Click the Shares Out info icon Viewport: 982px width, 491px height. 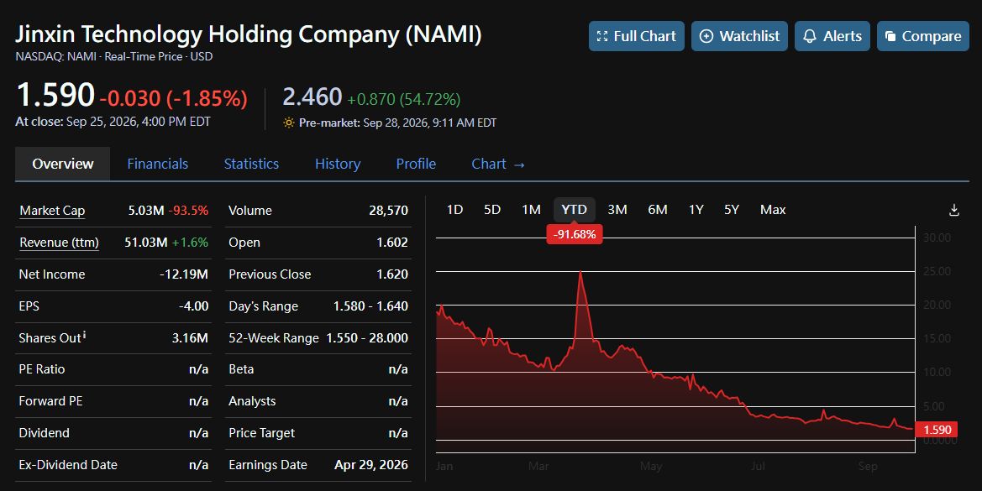pyautogui.click(x=85, y=335)
